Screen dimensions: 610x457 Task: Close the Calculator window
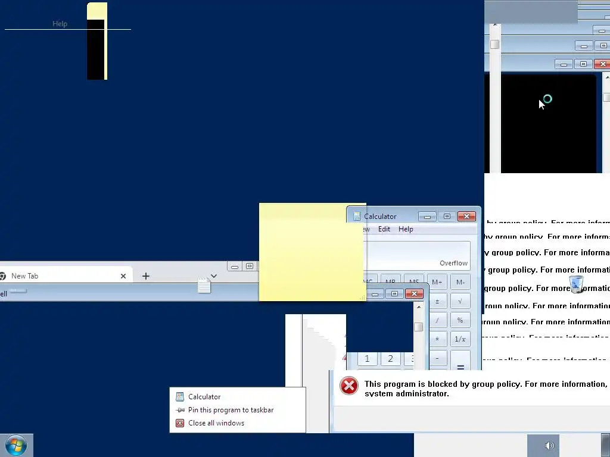(x=466, y=217)
